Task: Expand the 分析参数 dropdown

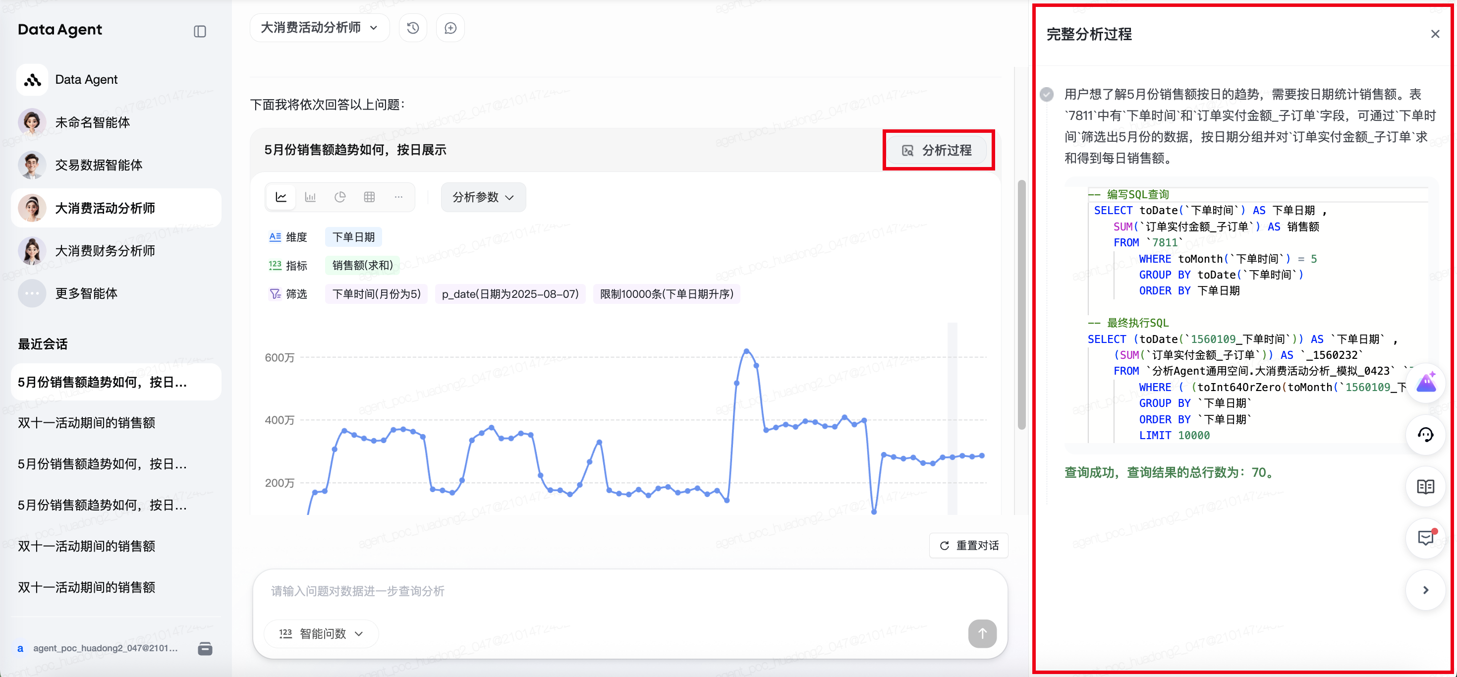Action: (x=483, y=197)
